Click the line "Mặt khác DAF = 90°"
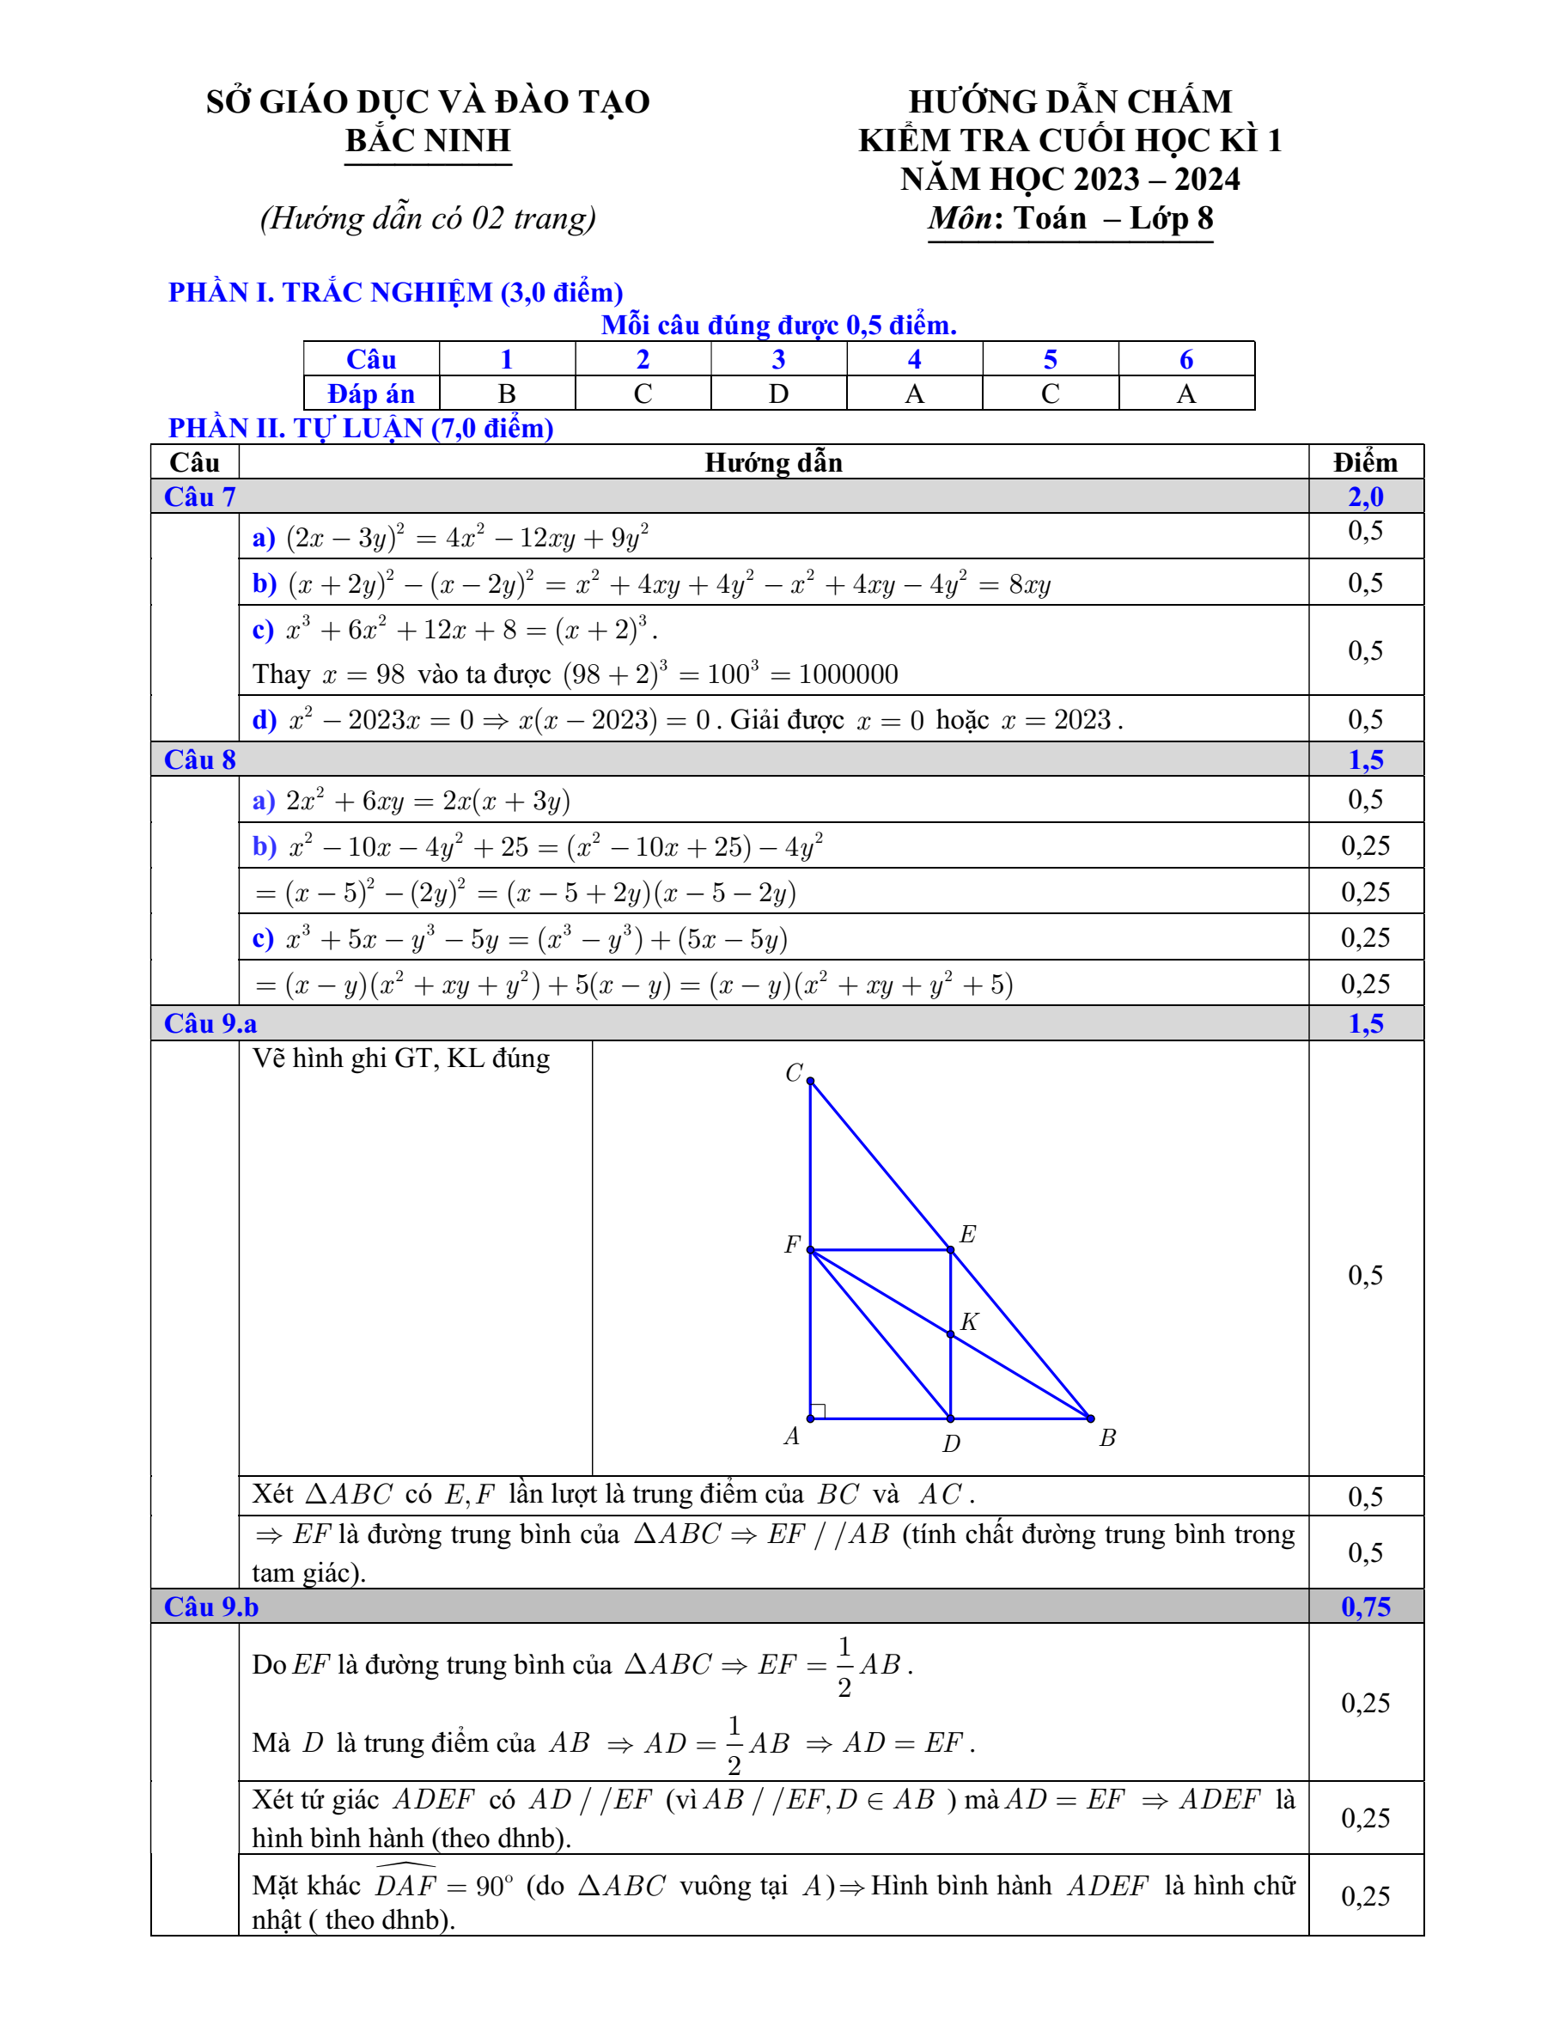 [x=773, y=1896]
